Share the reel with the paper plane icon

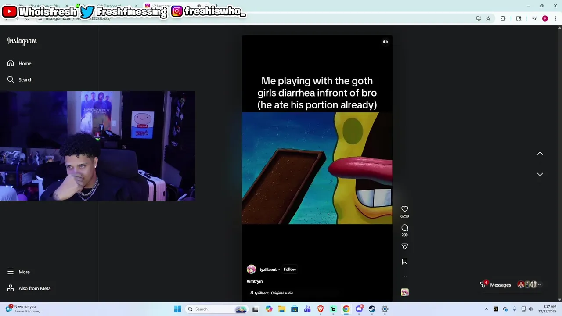tap(405, 247)
